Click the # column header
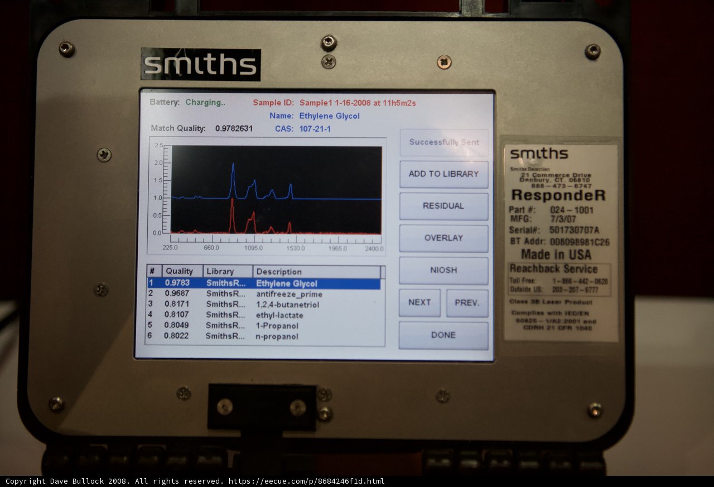The width and height of the screenshot is (714, 487). click(155, 272)
